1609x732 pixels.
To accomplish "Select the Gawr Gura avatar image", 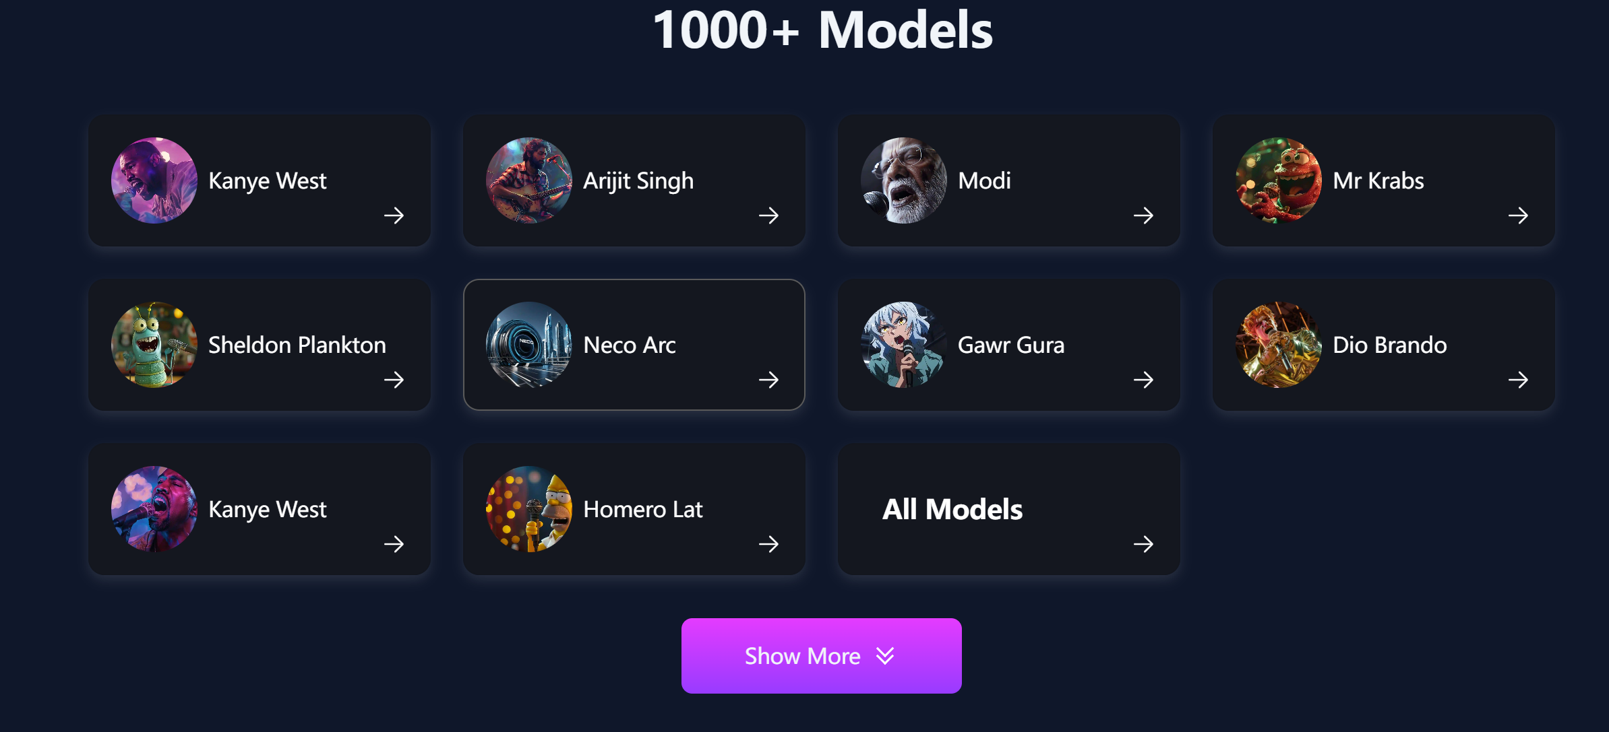I will pos(904,345).
